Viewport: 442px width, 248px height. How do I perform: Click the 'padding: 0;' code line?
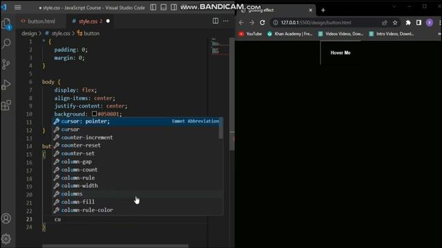70,50
